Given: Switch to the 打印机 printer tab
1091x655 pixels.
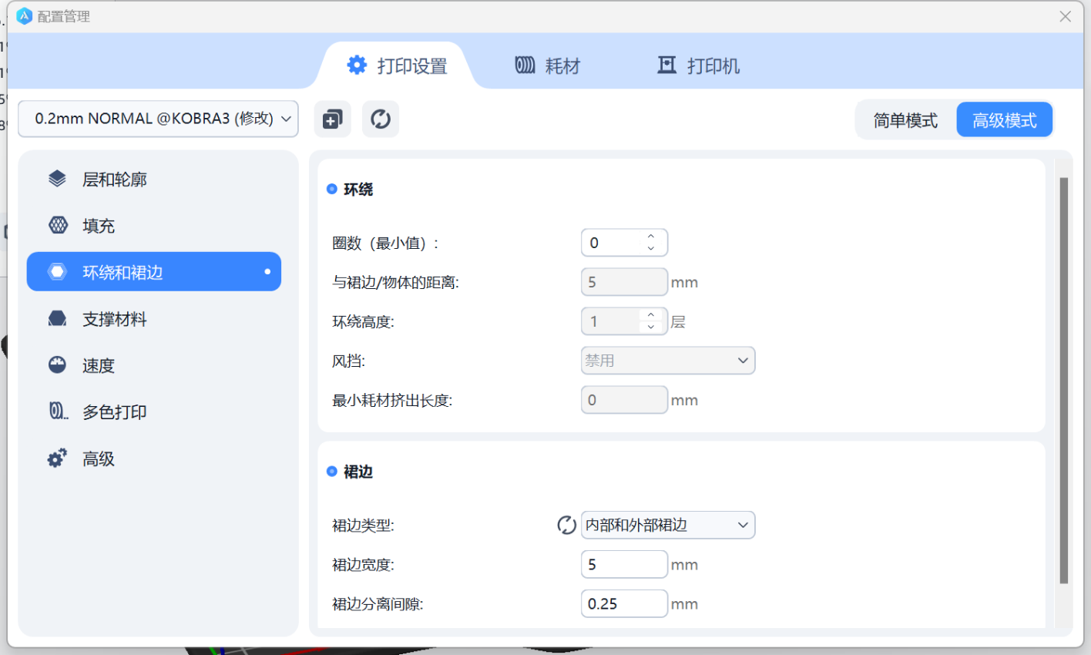Looking at the screenshot, I should click(699, 66).
